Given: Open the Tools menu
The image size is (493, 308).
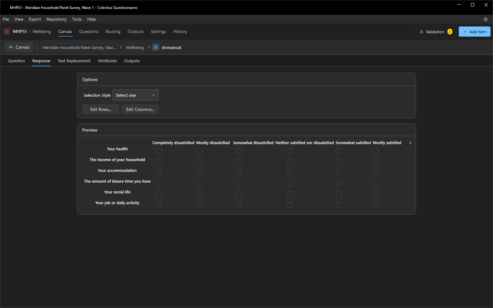Looking at the screenshot, I should click(77, 19).
